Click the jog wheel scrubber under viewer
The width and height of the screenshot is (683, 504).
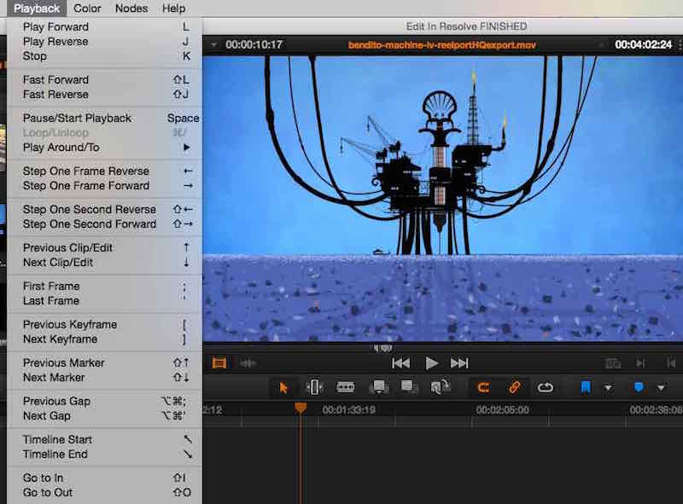tap(382, 348)
